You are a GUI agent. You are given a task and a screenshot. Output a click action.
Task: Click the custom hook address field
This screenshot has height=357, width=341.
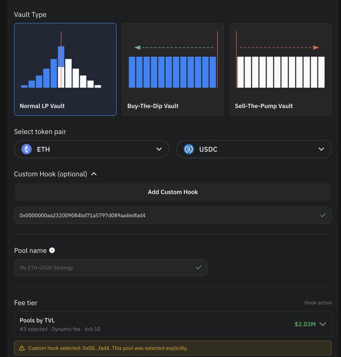pyautogui.click(x=173, y=215)
